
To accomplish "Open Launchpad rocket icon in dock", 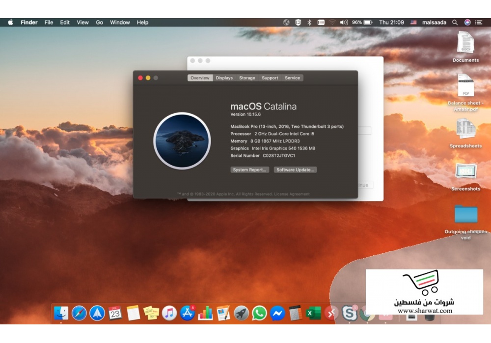I will [241, 313].
